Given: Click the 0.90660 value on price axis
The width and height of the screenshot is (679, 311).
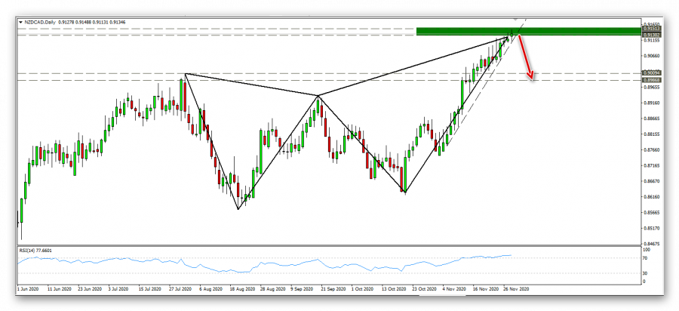Looking at the screenshot, I should [x=651, y=55].
